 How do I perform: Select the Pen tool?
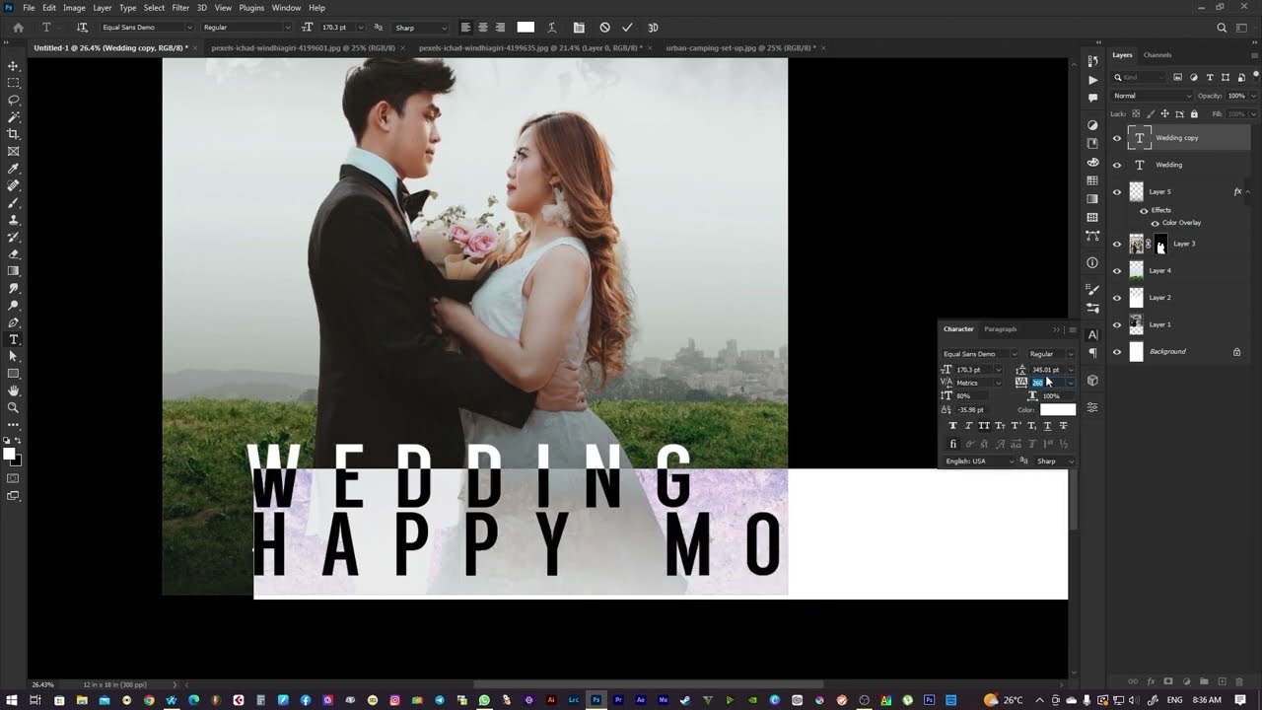click(13, 322)
